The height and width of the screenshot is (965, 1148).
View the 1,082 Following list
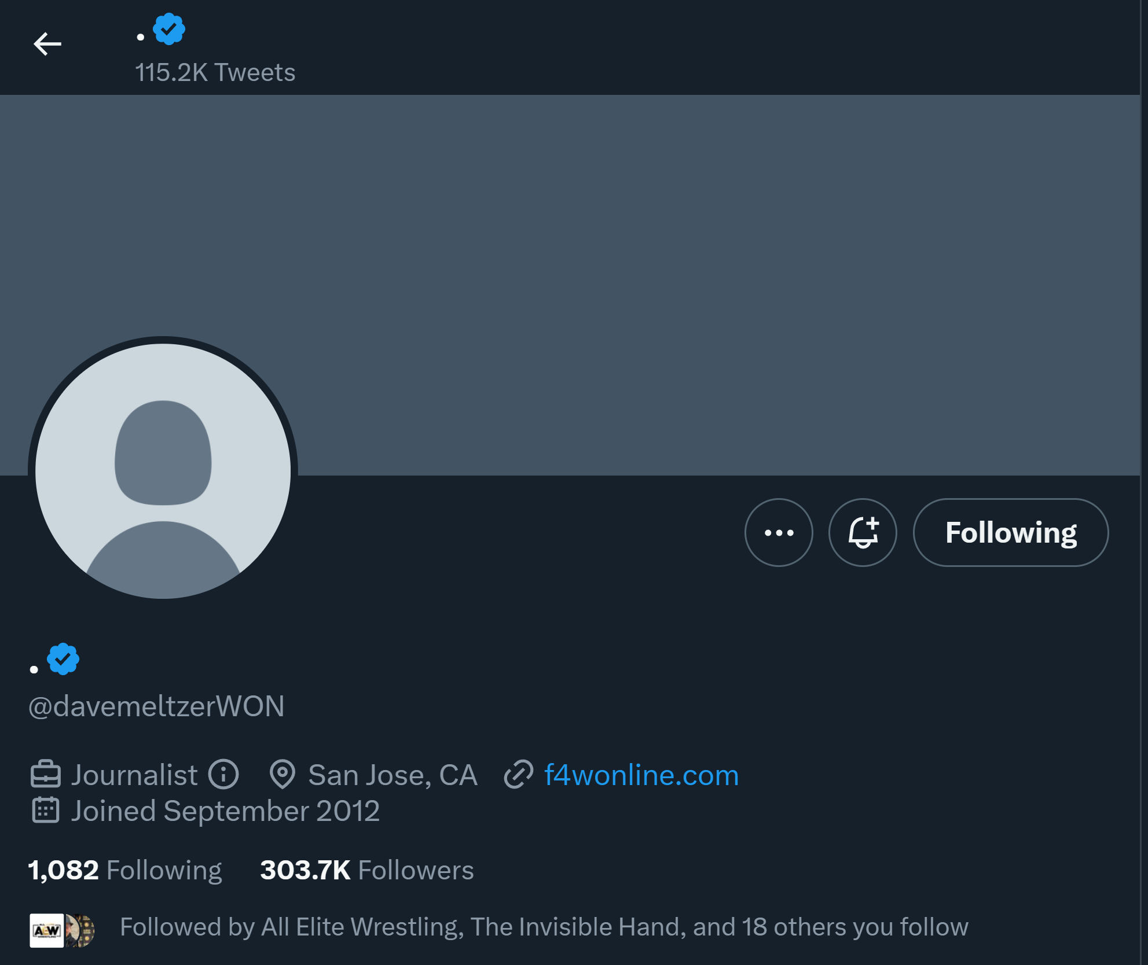[x=125, y=870]
